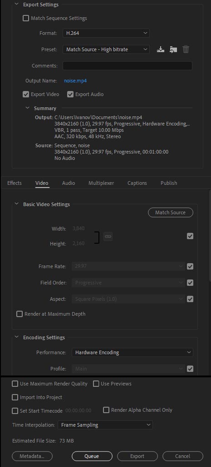
Task: Switch to the Effects tab
Action: click(x=15, y=183)
